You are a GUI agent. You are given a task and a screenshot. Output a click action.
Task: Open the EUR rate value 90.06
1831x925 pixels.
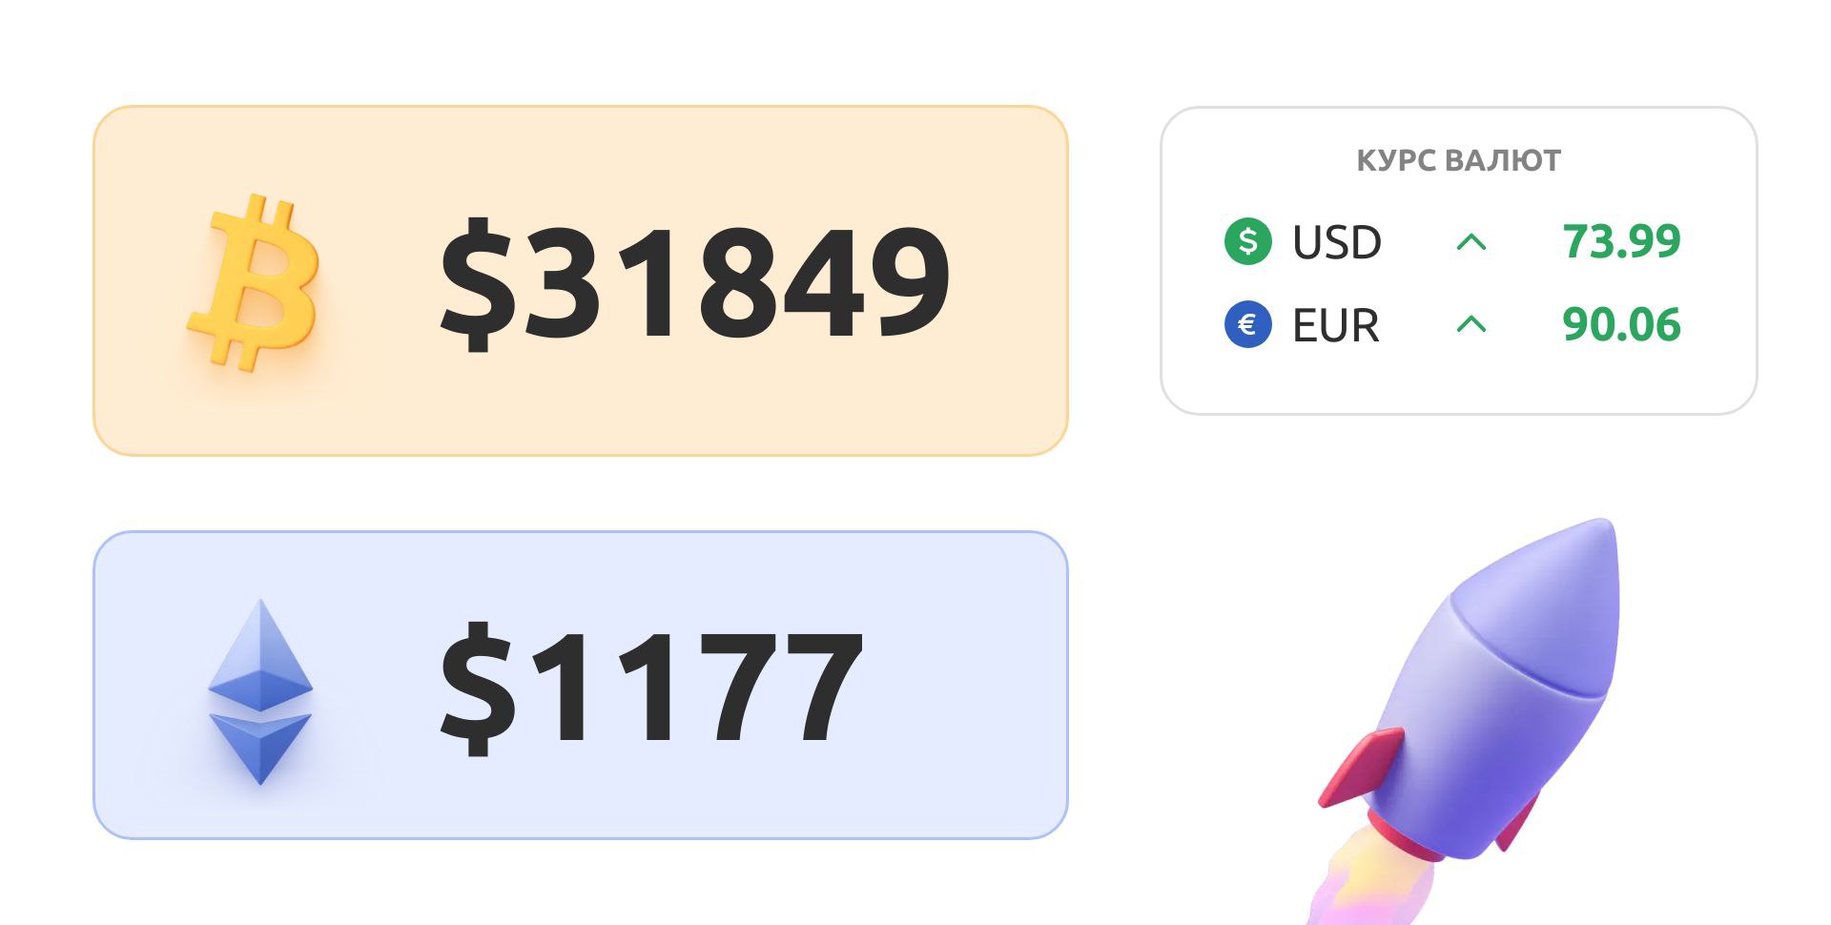tap(1620, 325)
